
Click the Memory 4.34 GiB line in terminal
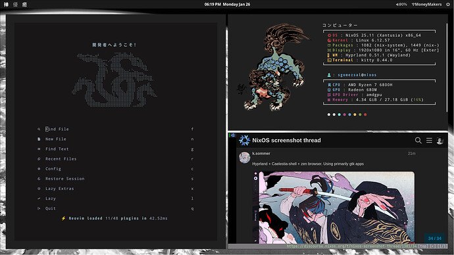tap(375, 100)
